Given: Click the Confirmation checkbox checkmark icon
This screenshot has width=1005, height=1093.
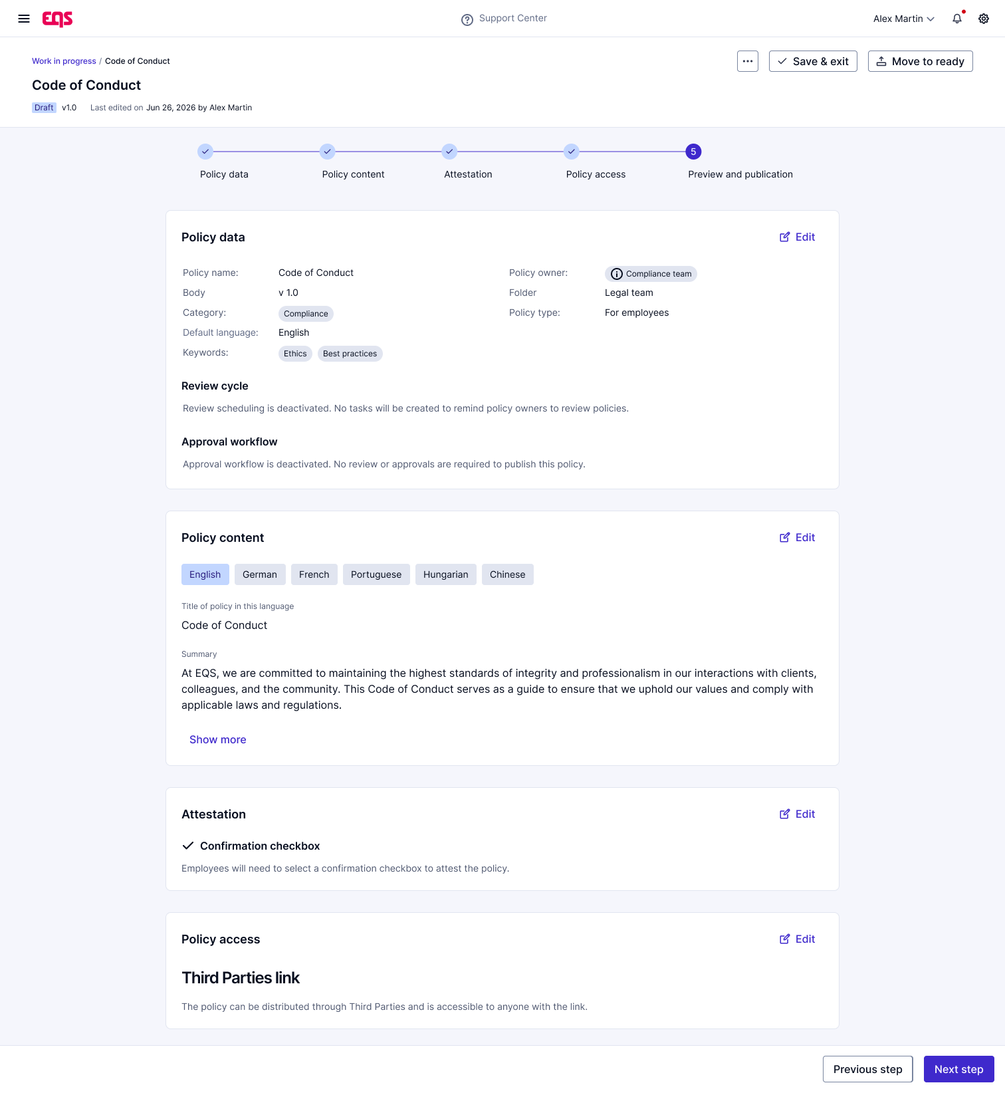Looking at the screenshot, I should tap(188, 846).
